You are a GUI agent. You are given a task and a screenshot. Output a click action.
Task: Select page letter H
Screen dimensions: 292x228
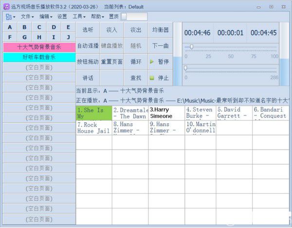(x=39, y=37)
